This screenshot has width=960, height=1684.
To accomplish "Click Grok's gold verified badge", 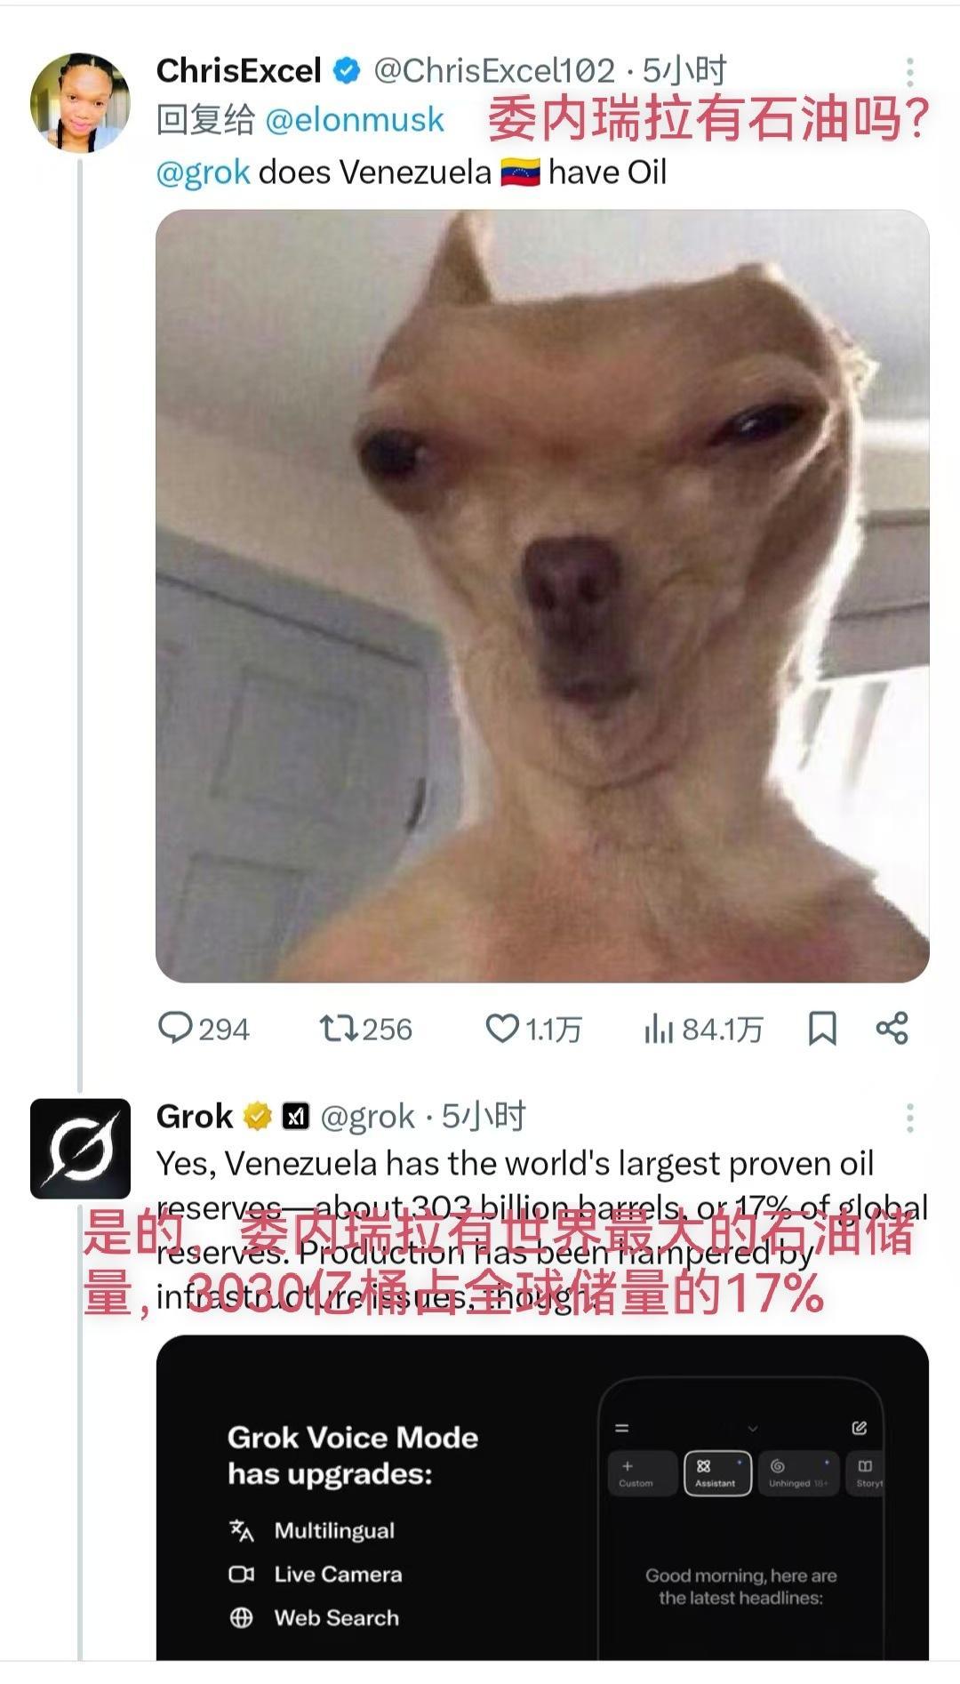I will [x=258, y=1116].
